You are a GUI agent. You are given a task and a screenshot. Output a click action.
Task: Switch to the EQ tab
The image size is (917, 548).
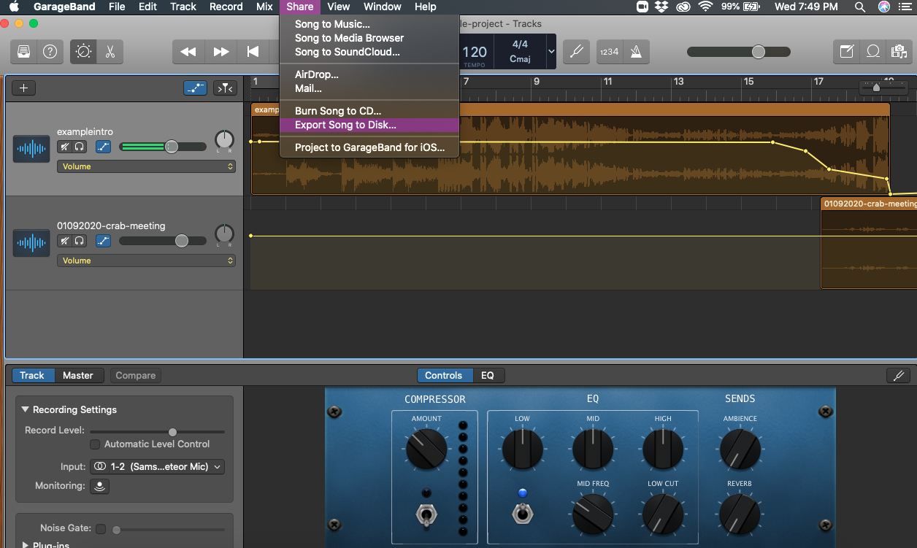(x=488, y=376)
